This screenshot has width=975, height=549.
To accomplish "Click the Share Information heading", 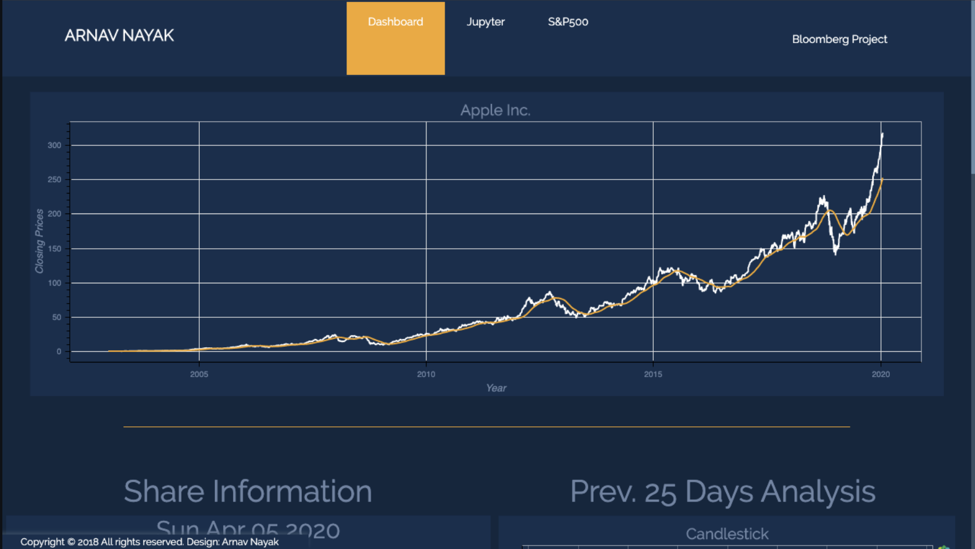I will (248, 492).
